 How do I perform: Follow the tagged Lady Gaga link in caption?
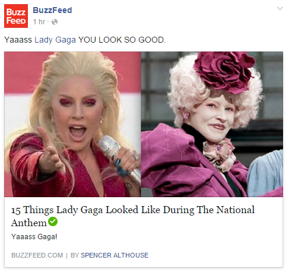pyautogui.click(x=55, y=40)
